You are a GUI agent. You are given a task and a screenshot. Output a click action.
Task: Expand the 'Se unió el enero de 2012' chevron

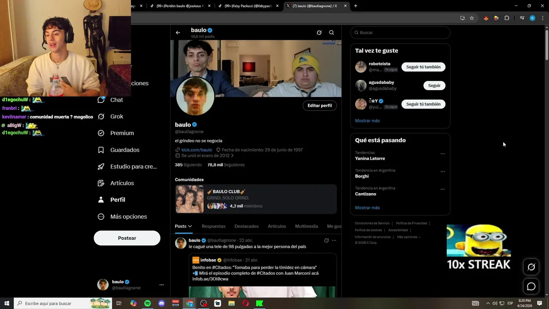232,156
